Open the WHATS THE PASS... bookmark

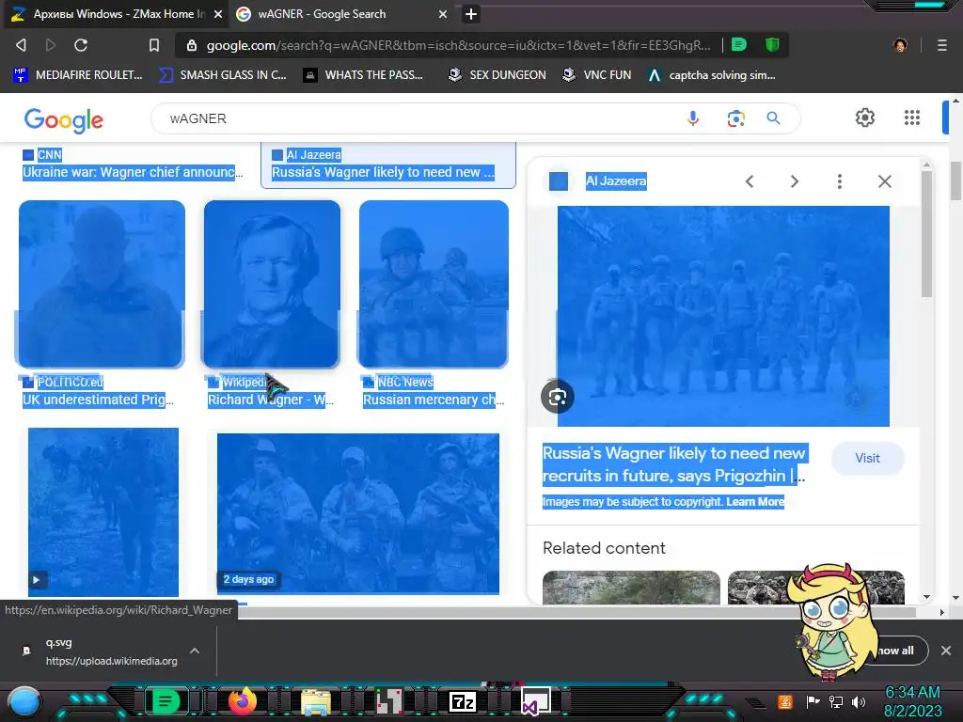[x=364, y=75]
